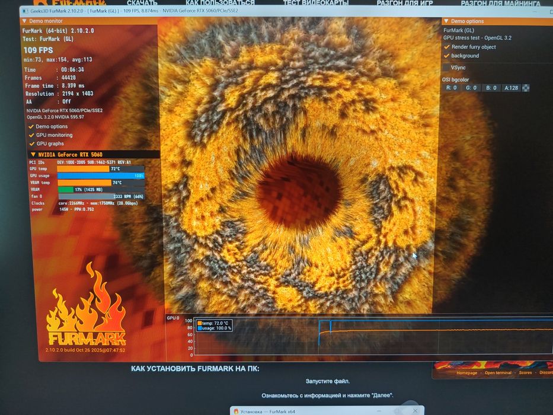The image size is (553, 415).
Task: Close the FurMark x64 installer window
Action: click(415, 411)
